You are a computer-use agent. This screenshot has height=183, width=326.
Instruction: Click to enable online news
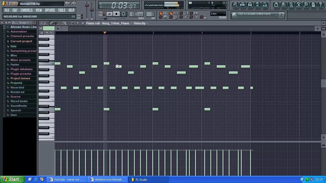[255, 14]
